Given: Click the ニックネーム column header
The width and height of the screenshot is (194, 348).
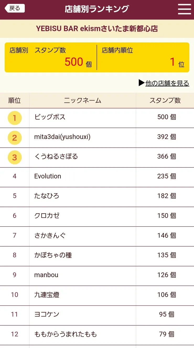Looking at the screenshot, I should pyautogui.click(x=83, y=100).
